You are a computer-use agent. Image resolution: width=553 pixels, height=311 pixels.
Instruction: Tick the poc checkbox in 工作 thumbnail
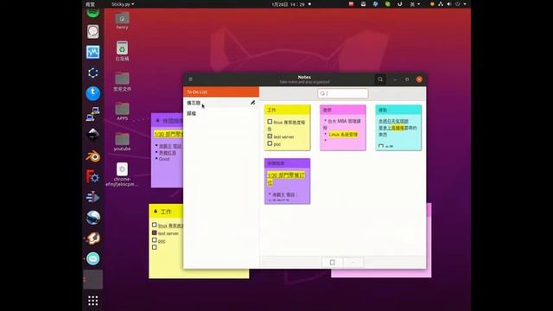[x=270, y=143]
